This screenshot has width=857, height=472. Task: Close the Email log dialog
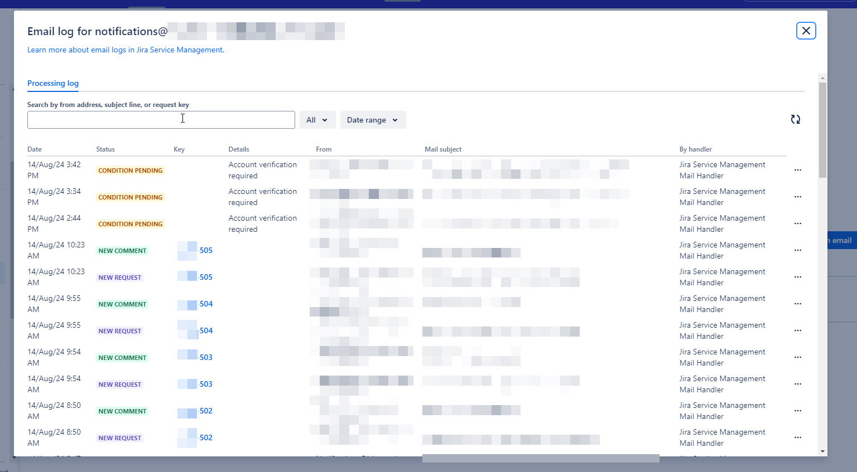(x=806, y=31)
